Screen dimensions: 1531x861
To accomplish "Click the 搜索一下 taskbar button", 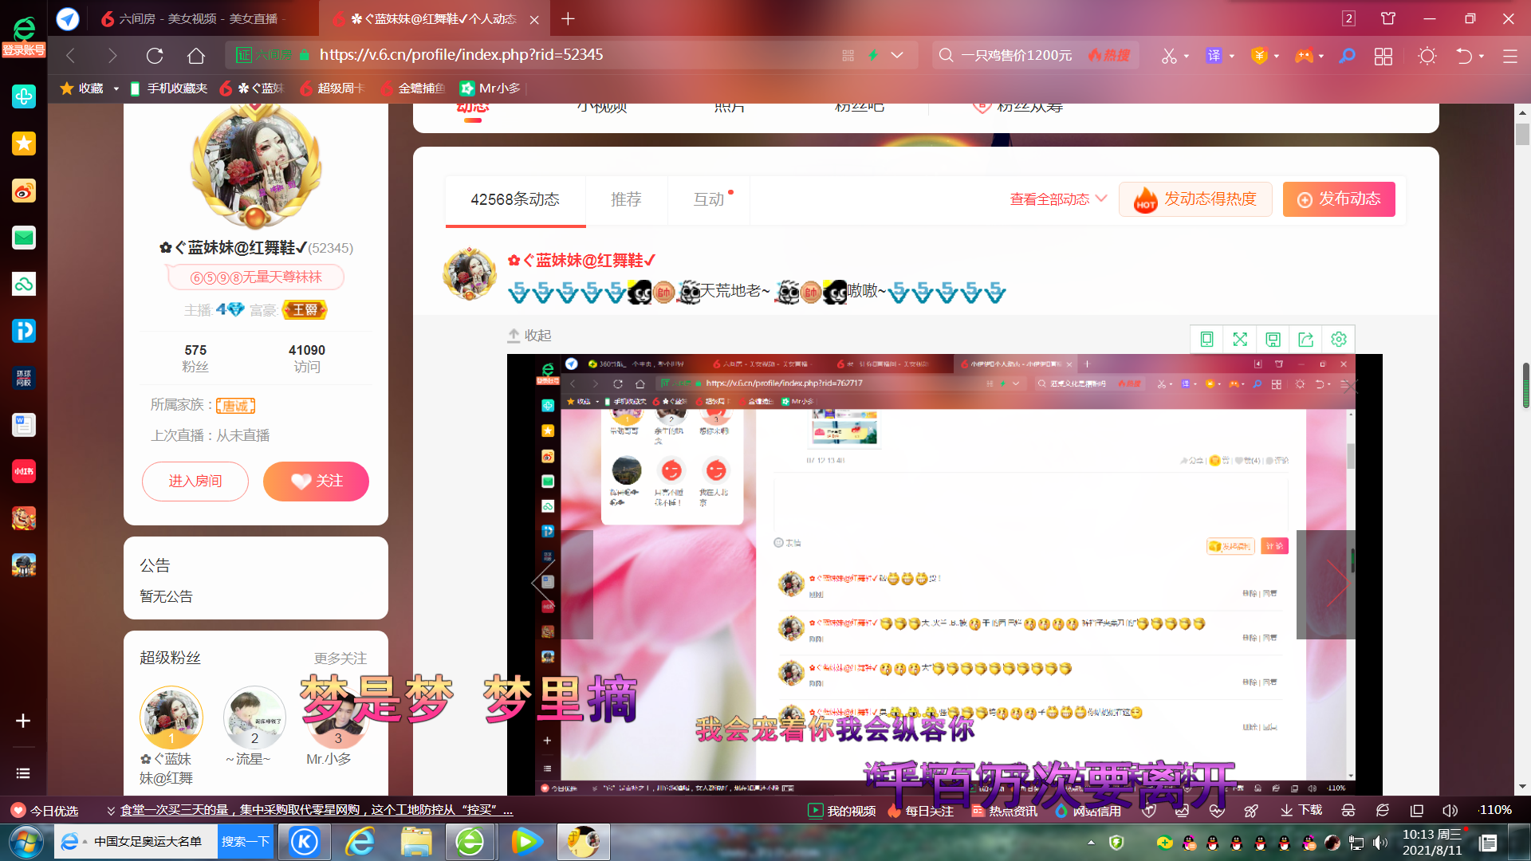I will tap(245, 842).
